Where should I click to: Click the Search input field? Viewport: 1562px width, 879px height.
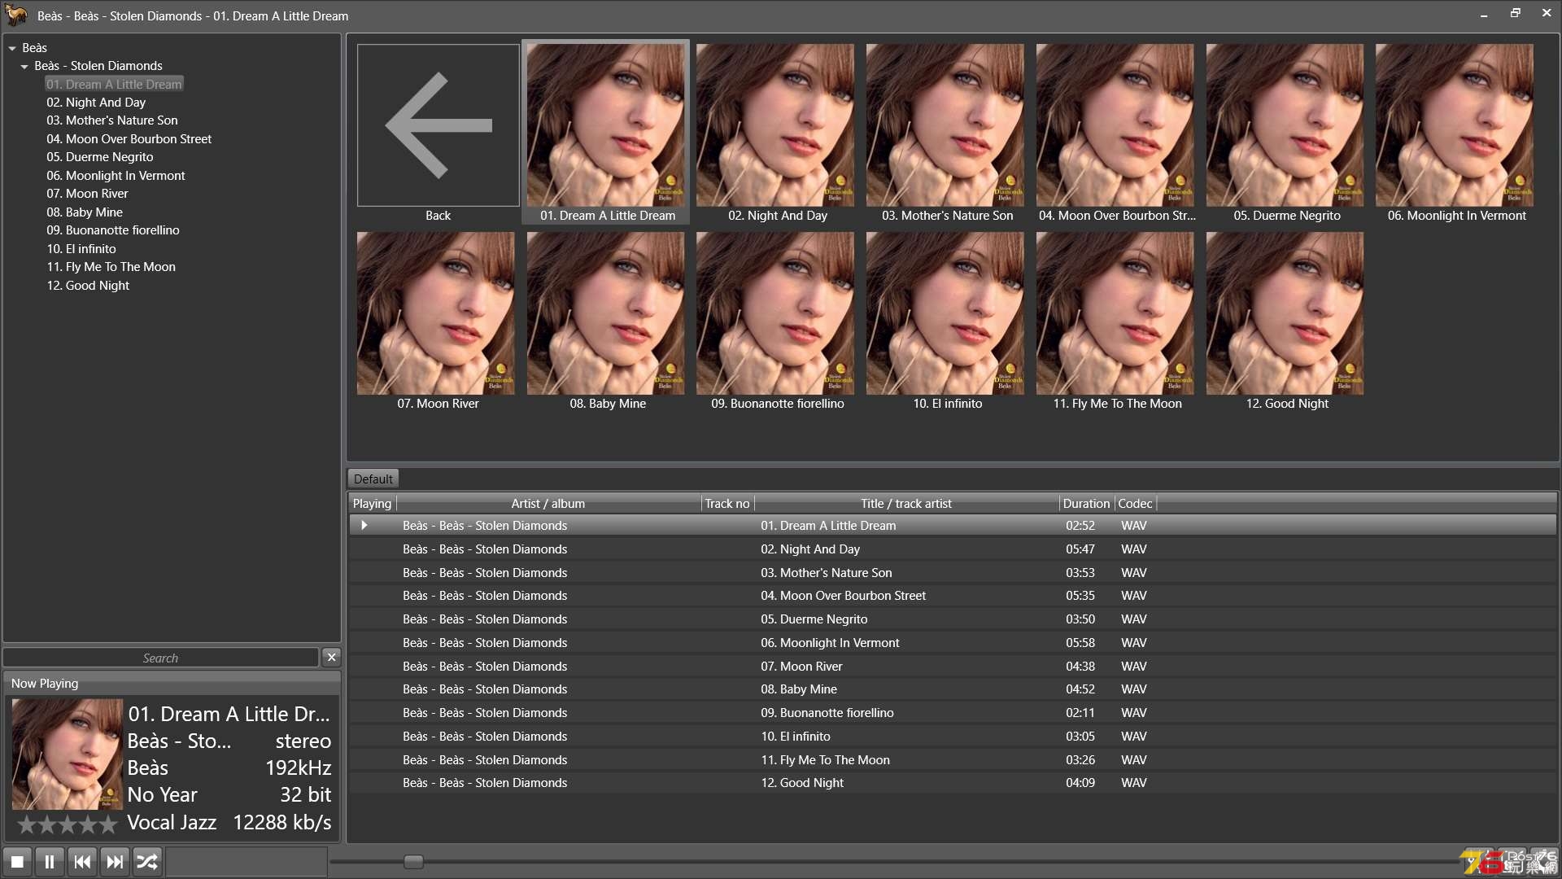coord(161,658)
